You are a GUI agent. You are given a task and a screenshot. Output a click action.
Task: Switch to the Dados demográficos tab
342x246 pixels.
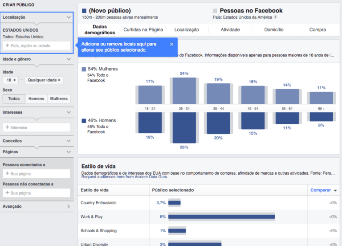pos(100,30)
